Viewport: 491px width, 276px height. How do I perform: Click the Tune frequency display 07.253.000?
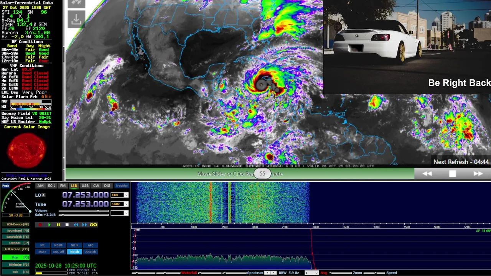85,204
